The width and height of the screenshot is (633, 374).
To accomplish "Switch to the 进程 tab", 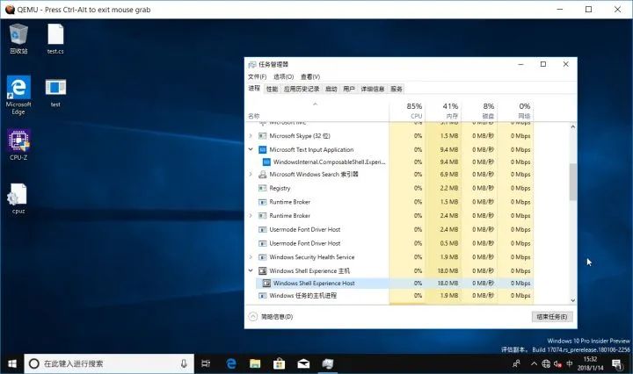I will 254,89.
